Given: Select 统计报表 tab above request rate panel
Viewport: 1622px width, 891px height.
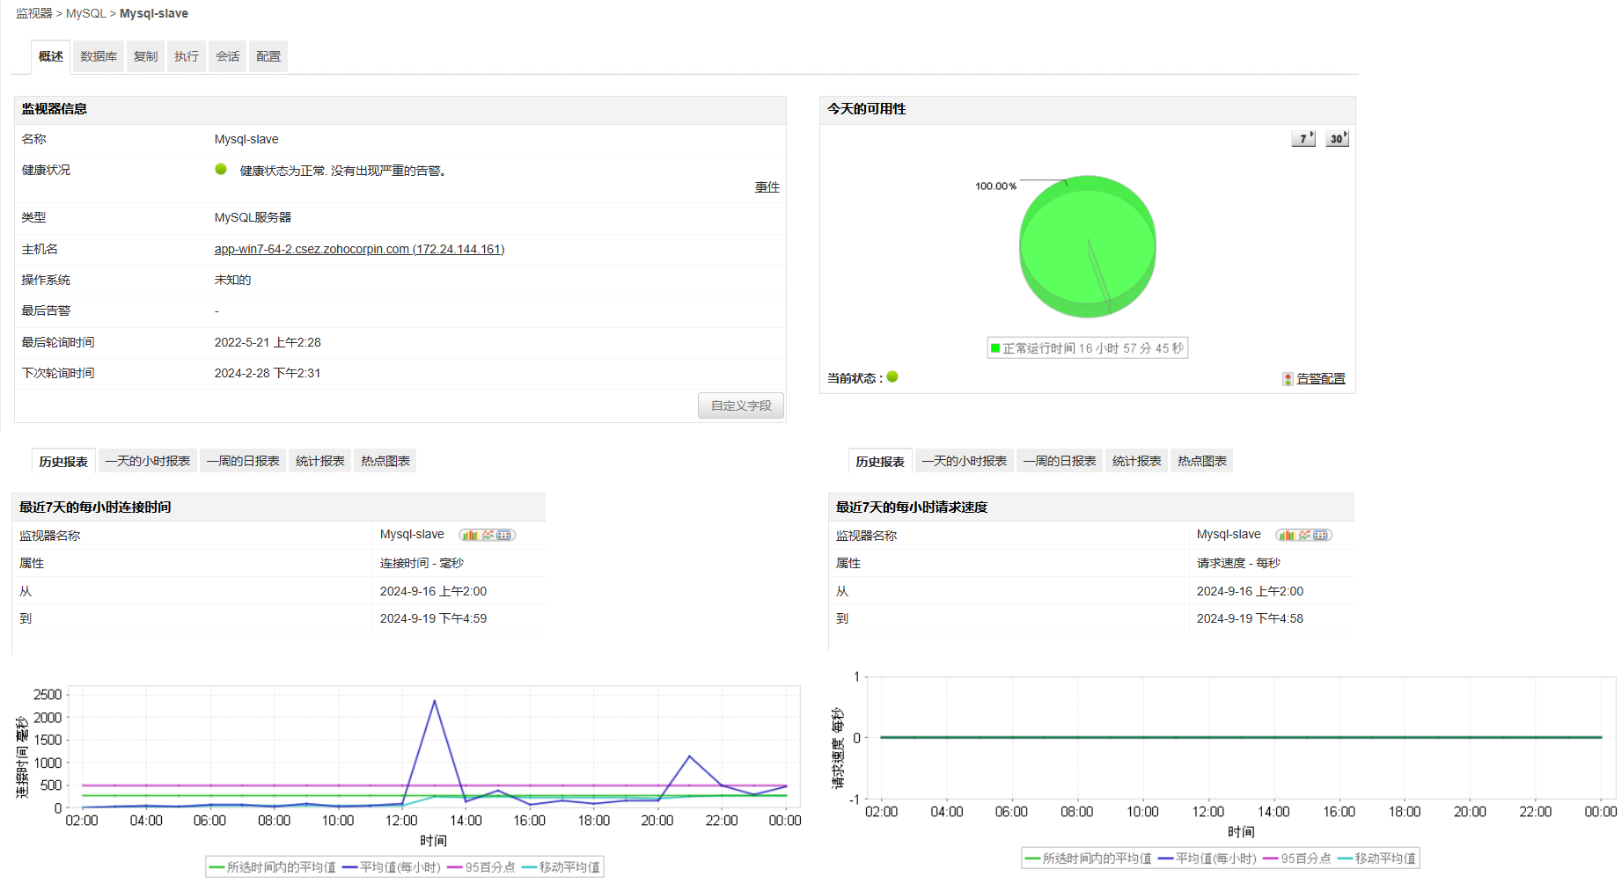Looking at the screenshot, I should (x=1137, y=461).
